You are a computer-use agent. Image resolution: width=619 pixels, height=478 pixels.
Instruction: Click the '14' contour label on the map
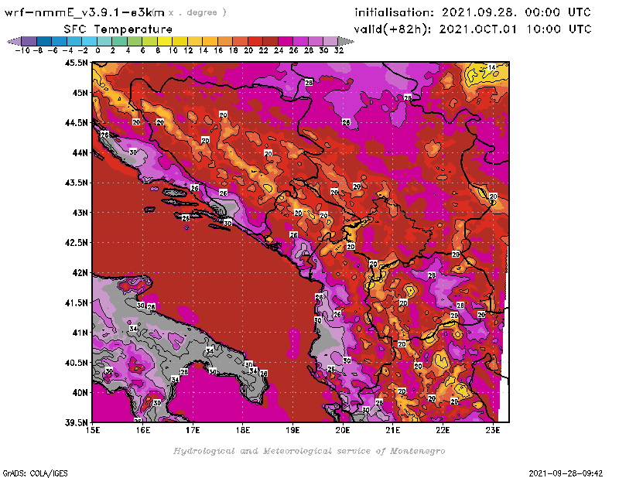[x=491, y=67]
